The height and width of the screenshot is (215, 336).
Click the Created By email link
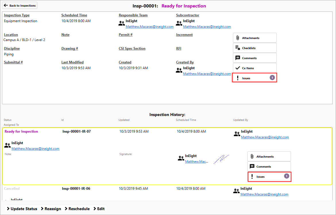207,74
